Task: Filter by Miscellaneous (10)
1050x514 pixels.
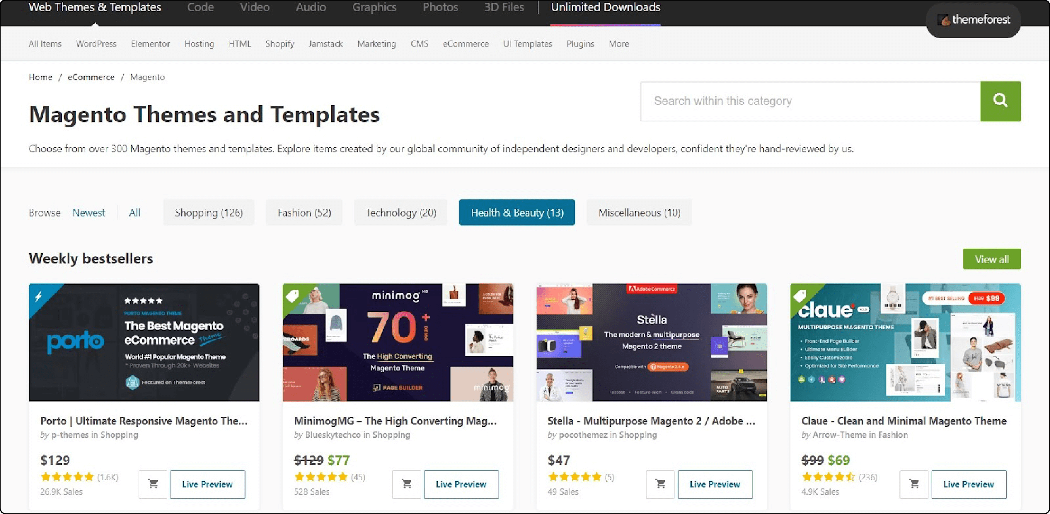Action: coord(639,212)
